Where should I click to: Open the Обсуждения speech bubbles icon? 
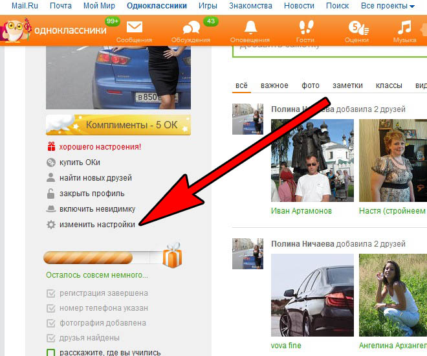(191, 28)
